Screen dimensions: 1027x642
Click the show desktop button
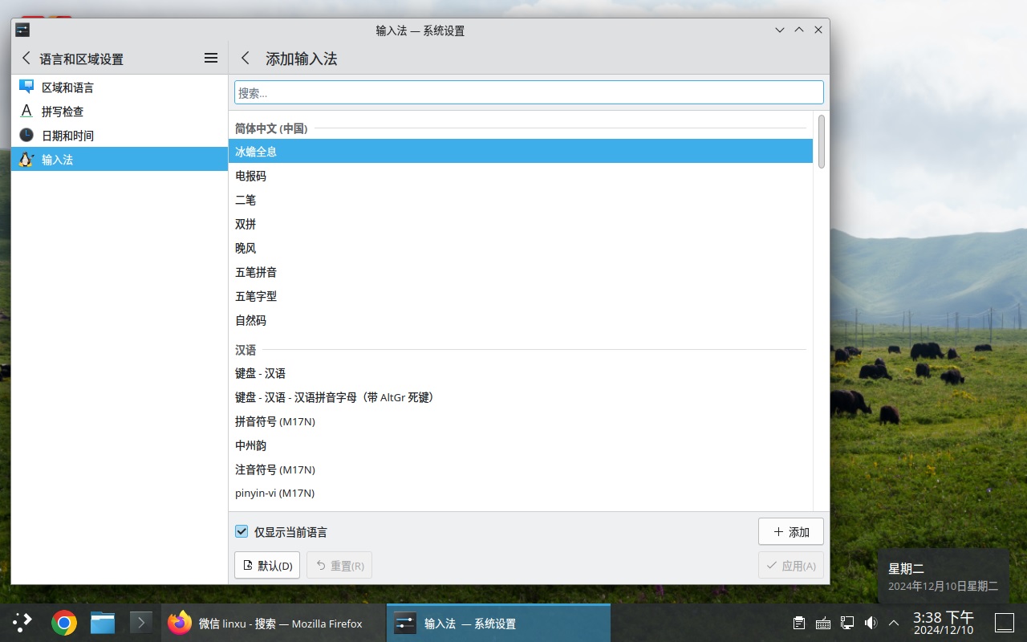1005,623
